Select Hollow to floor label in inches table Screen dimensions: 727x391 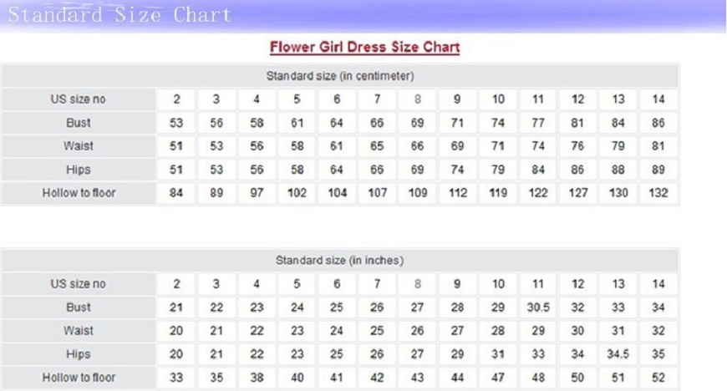(x=79, y=378)
